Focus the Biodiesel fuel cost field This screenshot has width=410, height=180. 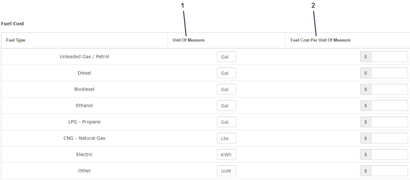coord(389,89)
